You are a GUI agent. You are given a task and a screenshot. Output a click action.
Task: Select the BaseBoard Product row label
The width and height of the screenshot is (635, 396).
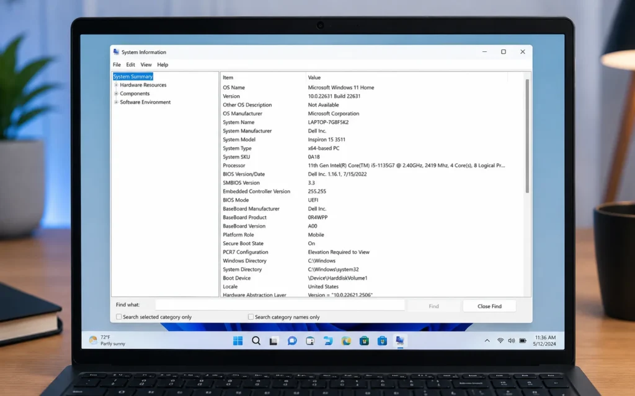tap(244, 217)
